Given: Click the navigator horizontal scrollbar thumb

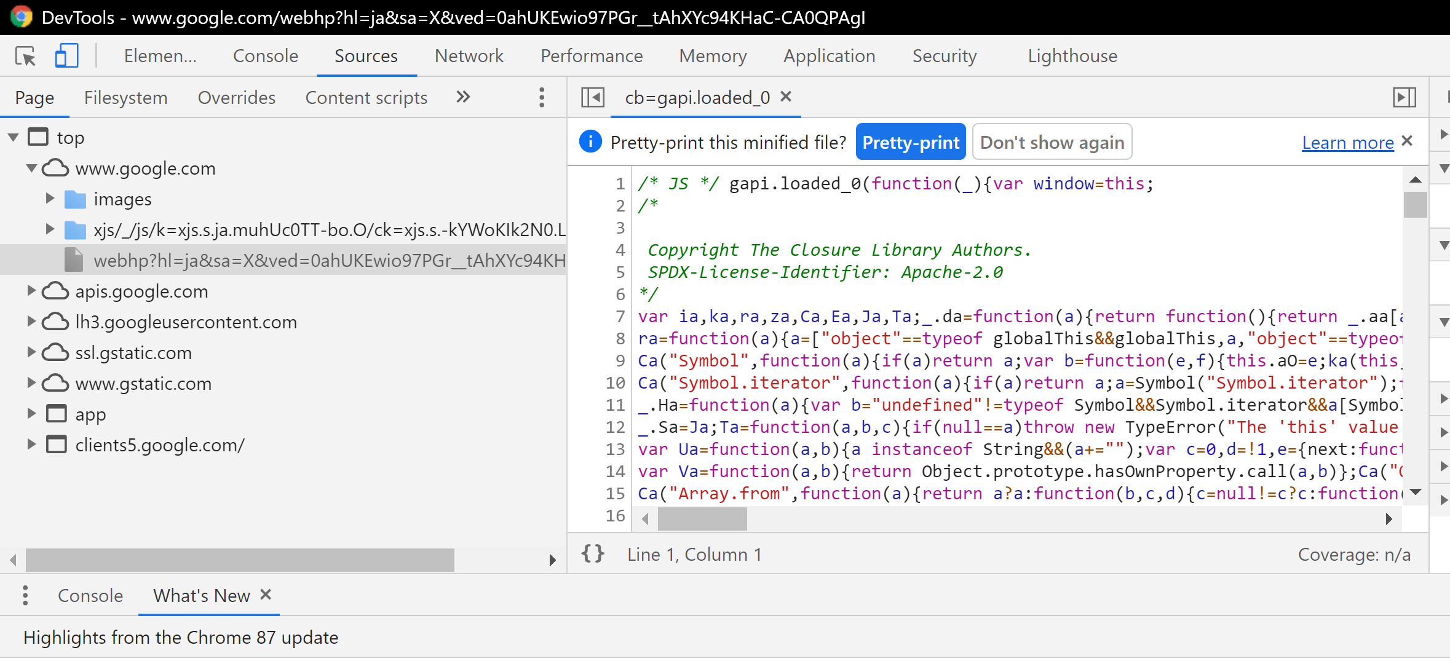Looking at the screenshot, I should tap(240, 560).
